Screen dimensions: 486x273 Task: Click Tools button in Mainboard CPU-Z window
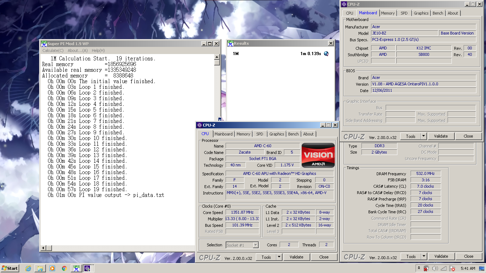tap(411, 136)
